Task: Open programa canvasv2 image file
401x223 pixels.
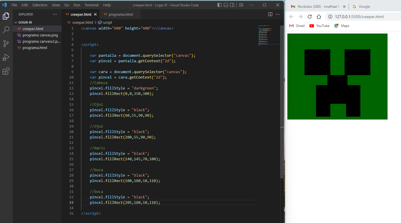Action: coord(37,41)
